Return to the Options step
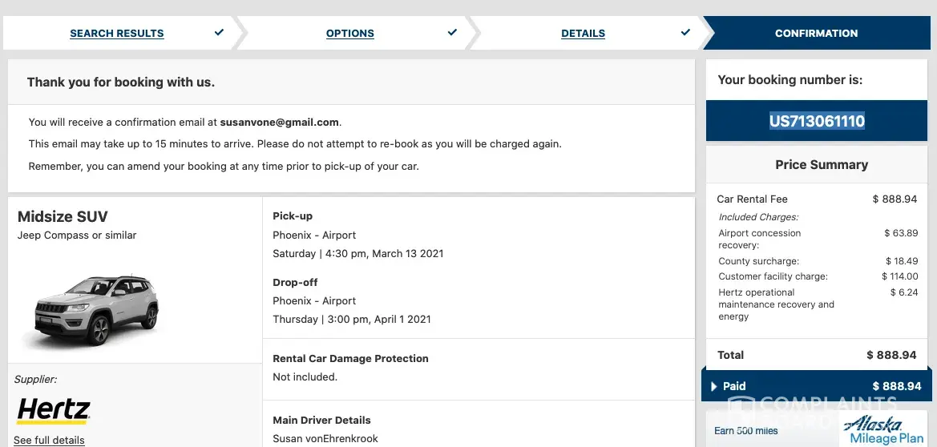937x447 pixels. click(x=350, y=34)
